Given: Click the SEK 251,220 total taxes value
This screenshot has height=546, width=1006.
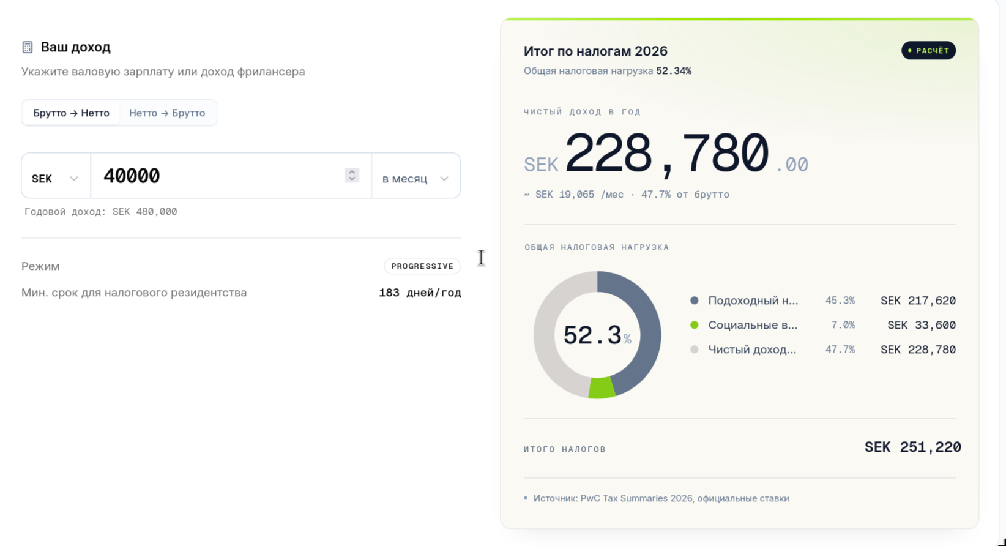Looking at the screenshot, I should pos(912,447).
